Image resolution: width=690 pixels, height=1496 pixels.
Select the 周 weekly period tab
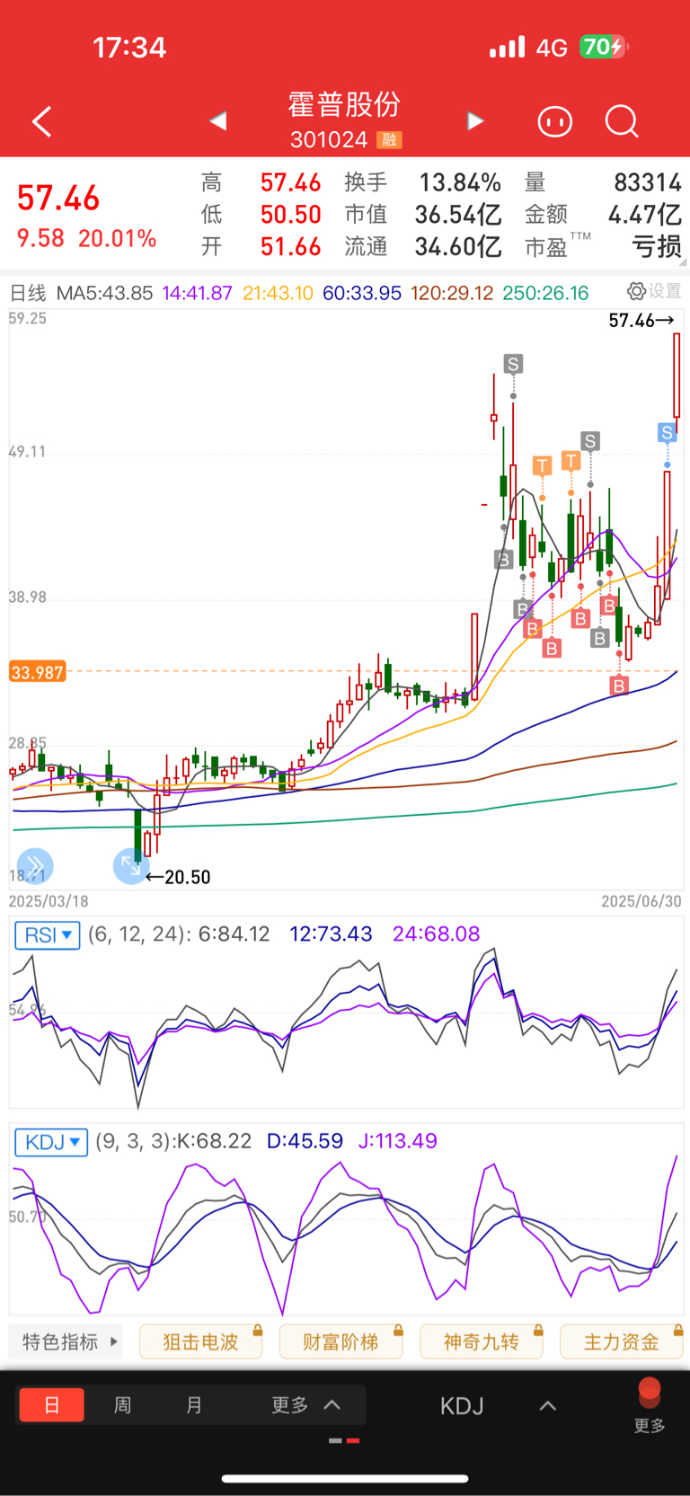click(122, 1404)
